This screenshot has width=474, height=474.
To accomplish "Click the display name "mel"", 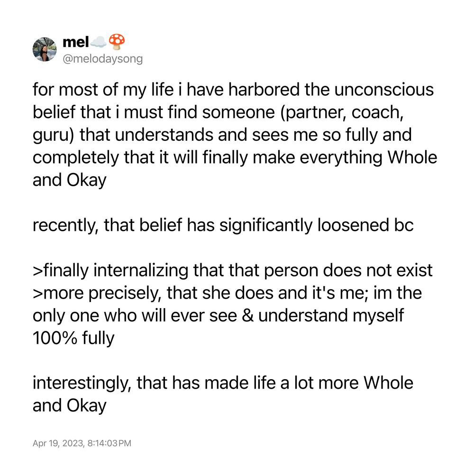I will pyautogui.click(x=75, y=42).
